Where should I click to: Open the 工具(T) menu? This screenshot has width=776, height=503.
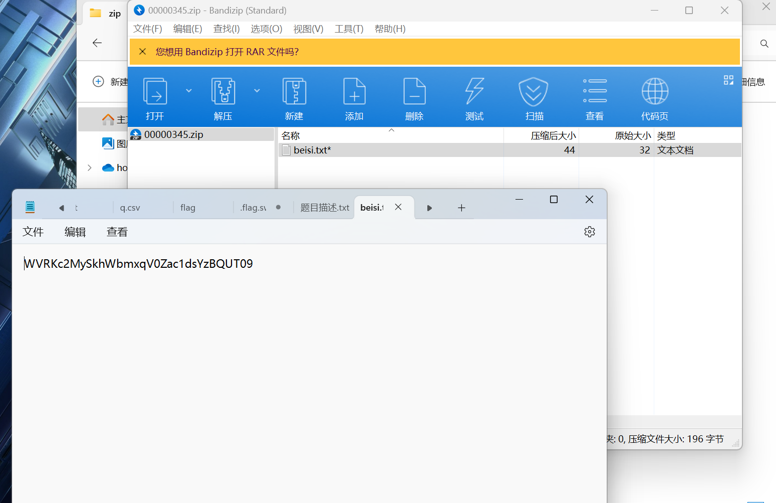pos(349,29)
